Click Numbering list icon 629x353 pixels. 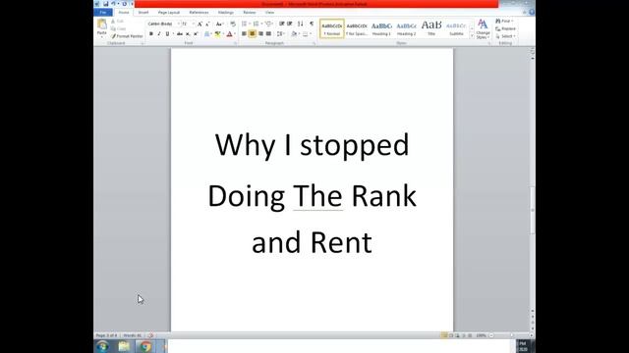coord(256,24)
